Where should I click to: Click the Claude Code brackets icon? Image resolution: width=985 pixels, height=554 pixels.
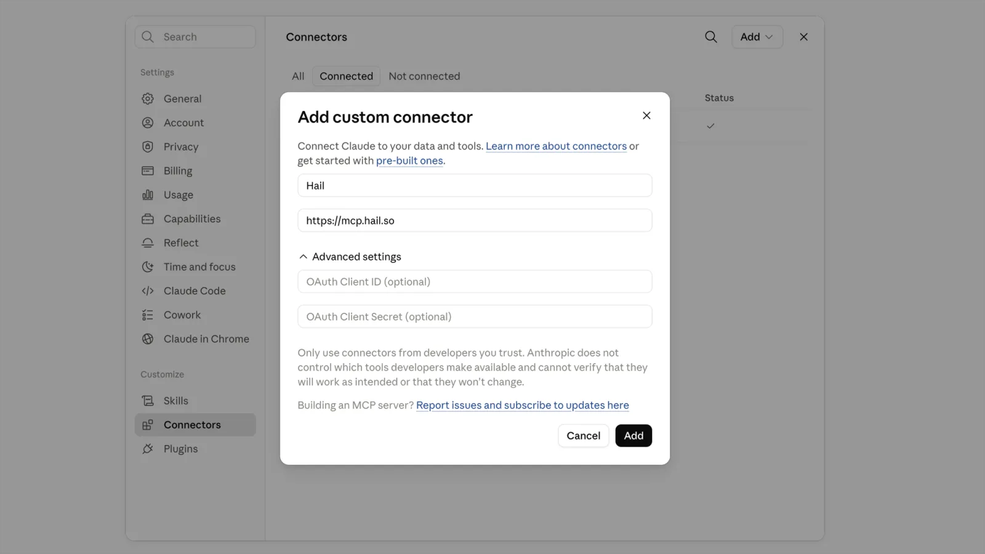click(148, 291)
